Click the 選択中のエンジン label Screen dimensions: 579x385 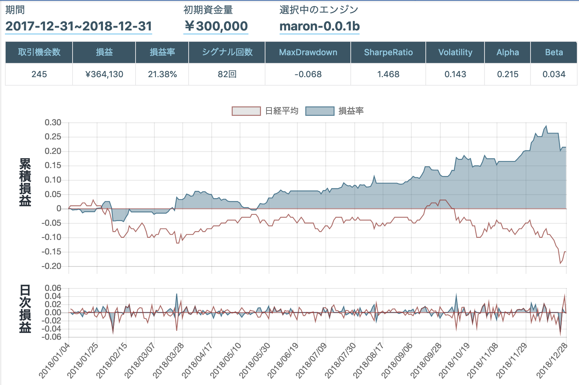(x=319, y=10)
